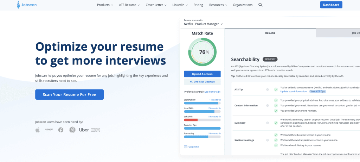Click the green check in ATS Tip row

coord(276,89)
